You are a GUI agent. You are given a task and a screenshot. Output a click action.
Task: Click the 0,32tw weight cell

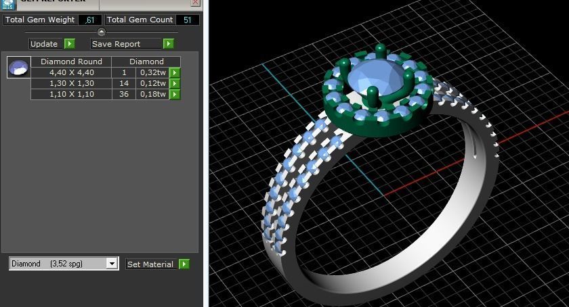point(153,72)
